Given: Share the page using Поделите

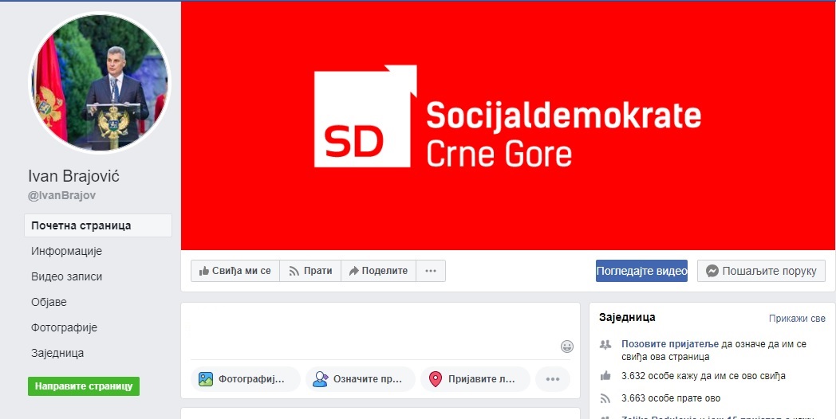Looking at the screenshot, I should pos(379,271).
